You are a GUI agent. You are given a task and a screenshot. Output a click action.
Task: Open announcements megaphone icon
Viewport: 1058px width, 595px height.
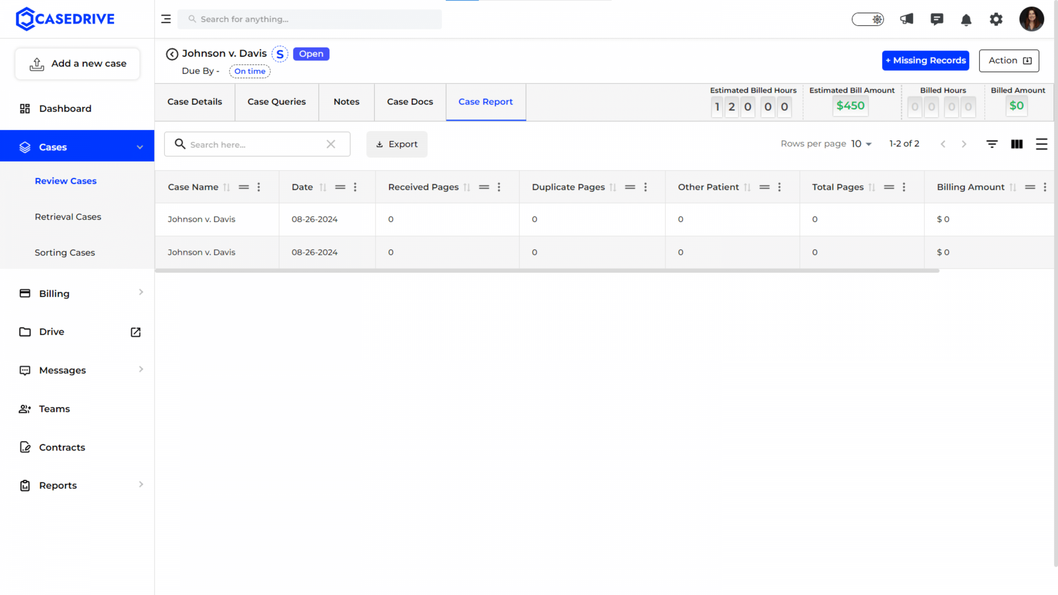pos(906,19)
